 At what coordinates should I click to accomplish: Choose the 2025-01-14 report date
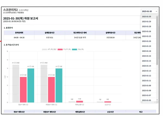click(x=148, y=66)
